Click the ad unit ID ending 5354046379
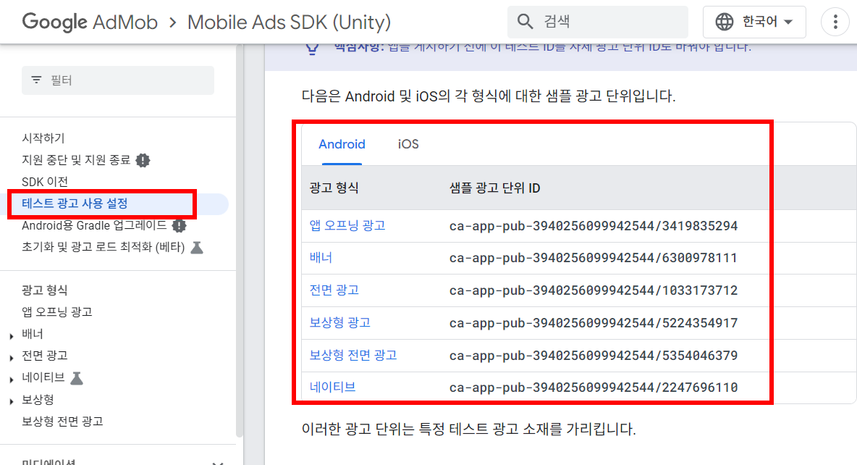This screenshot has width=857, height=465. (594, 355)
